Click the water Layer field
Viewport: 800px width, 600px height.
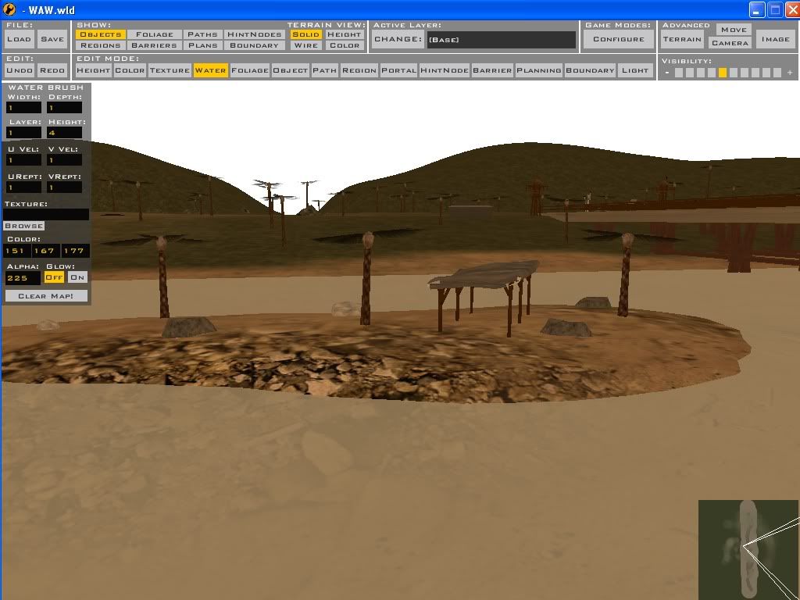click(23, 133)
